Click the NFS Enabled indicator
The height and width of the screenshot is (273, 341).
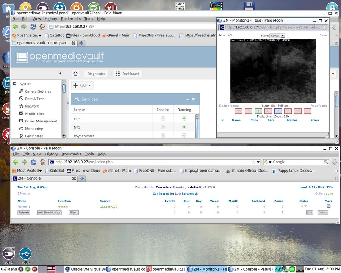163,127
